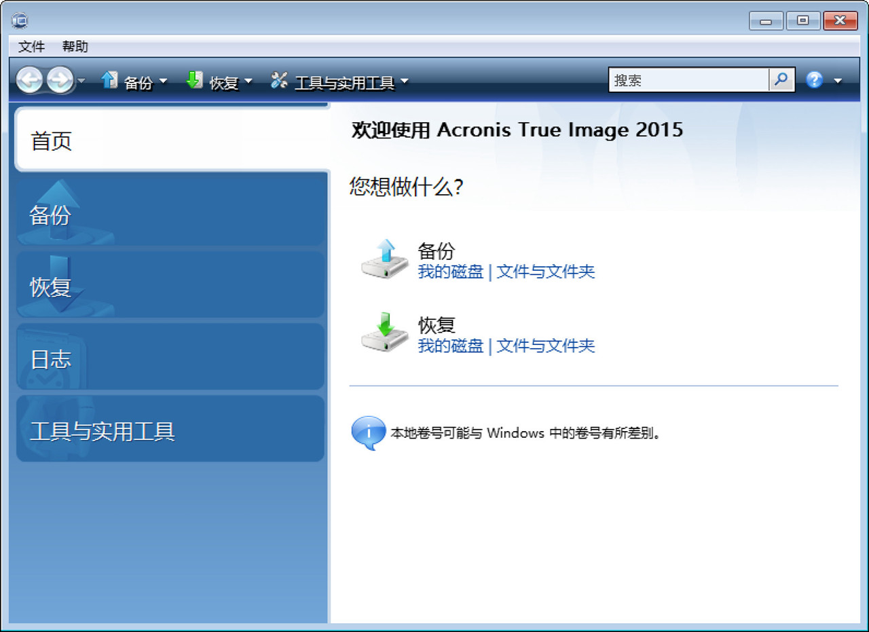Open the 备份 toolbar dropdown menu

coord(162,81)
